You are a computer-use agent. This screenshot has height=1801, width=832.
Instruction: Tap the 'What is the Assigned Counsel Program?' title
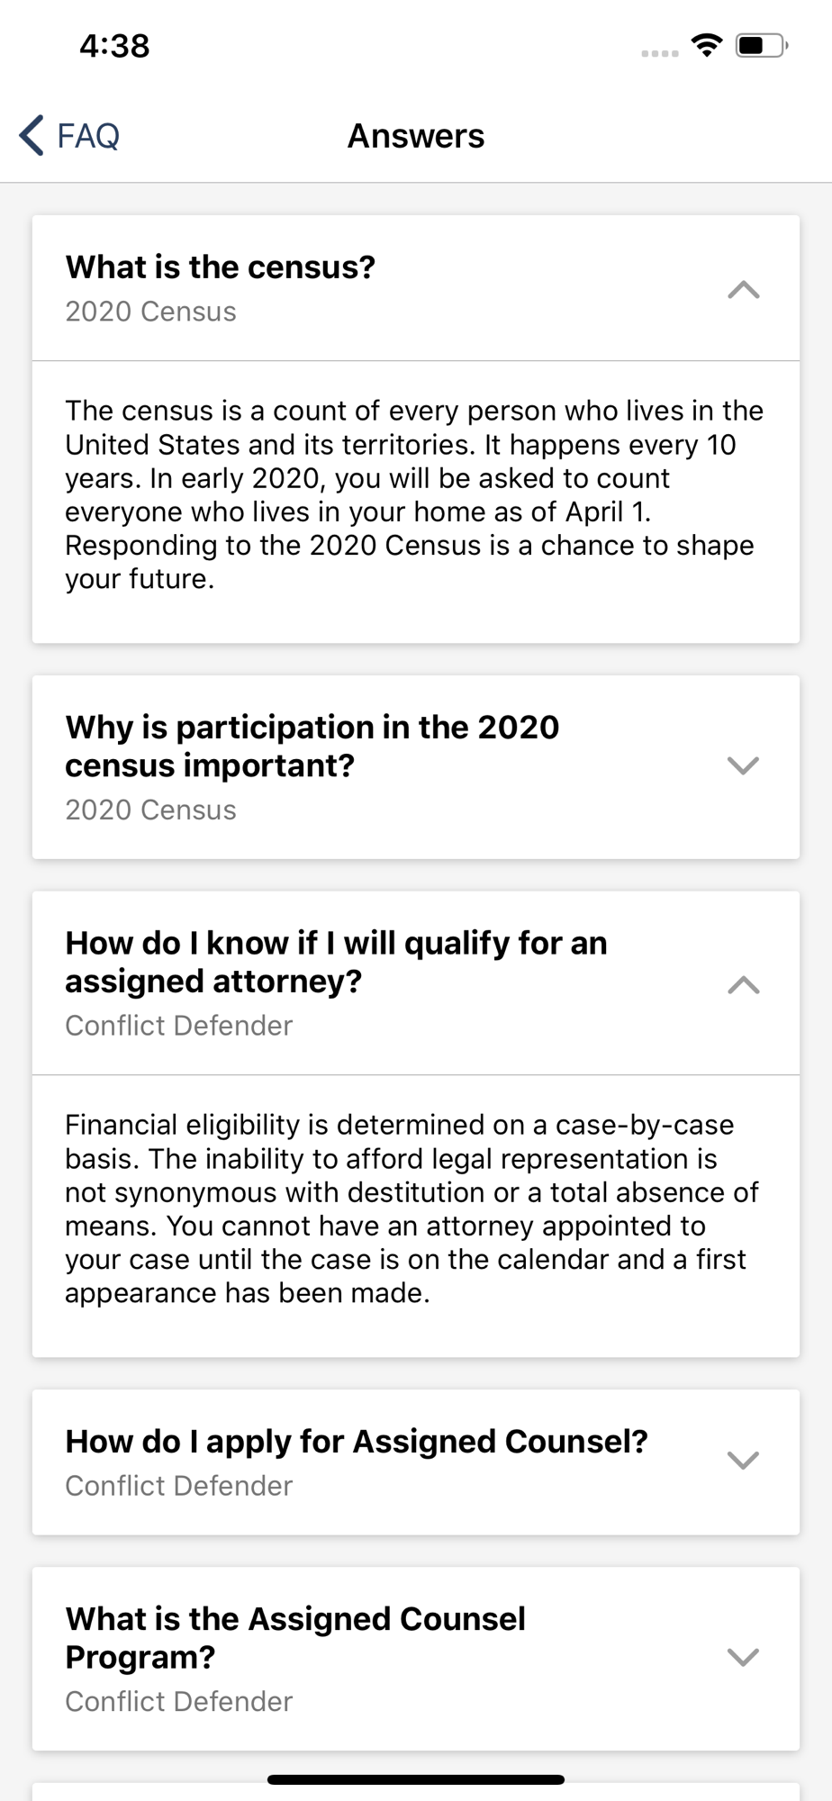coord(295,1638)
